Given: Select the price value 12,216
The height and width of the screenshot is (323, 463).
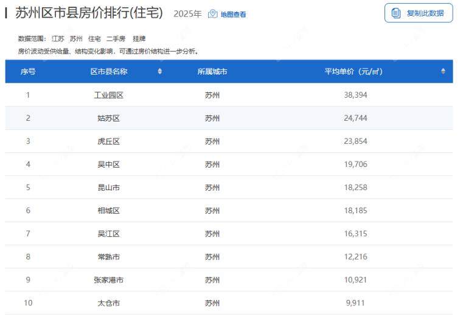Looking at the screenshot, I should point(355,256).
